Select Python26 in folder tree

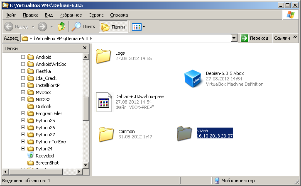pyautogui.click(x=45, y=128)
